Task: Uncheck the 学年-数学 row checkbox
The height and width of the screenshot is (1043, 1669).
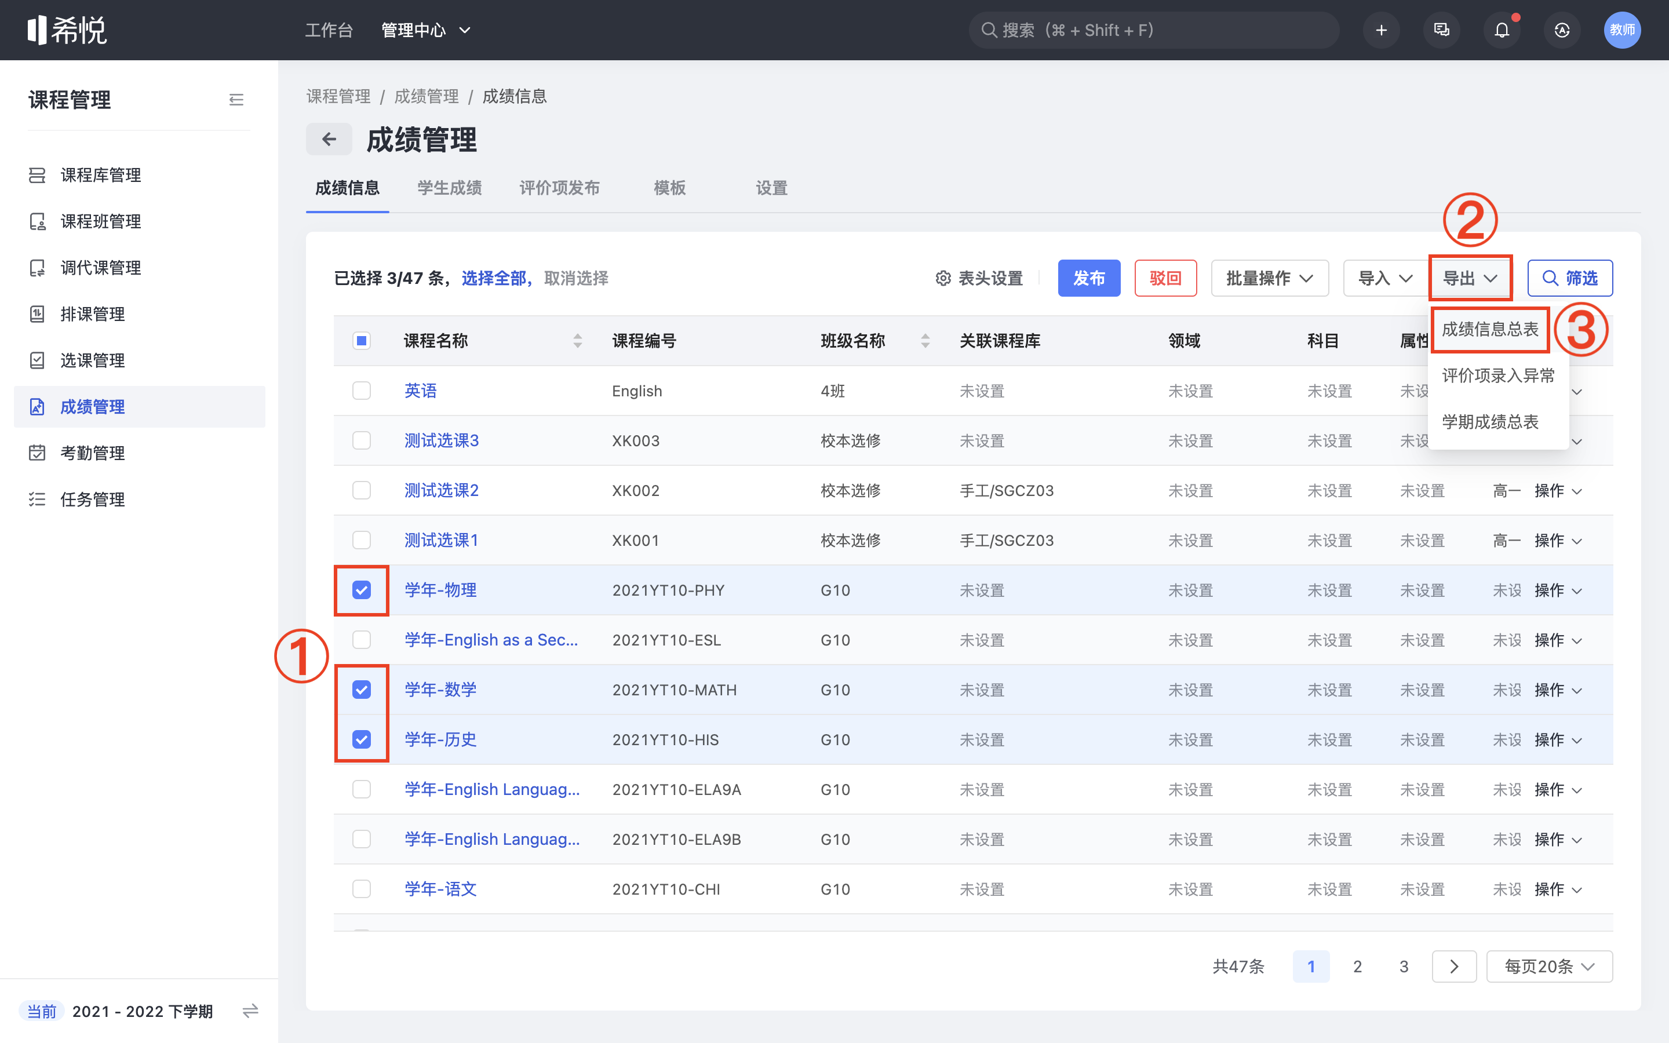Action: click(x=362, y=689)
